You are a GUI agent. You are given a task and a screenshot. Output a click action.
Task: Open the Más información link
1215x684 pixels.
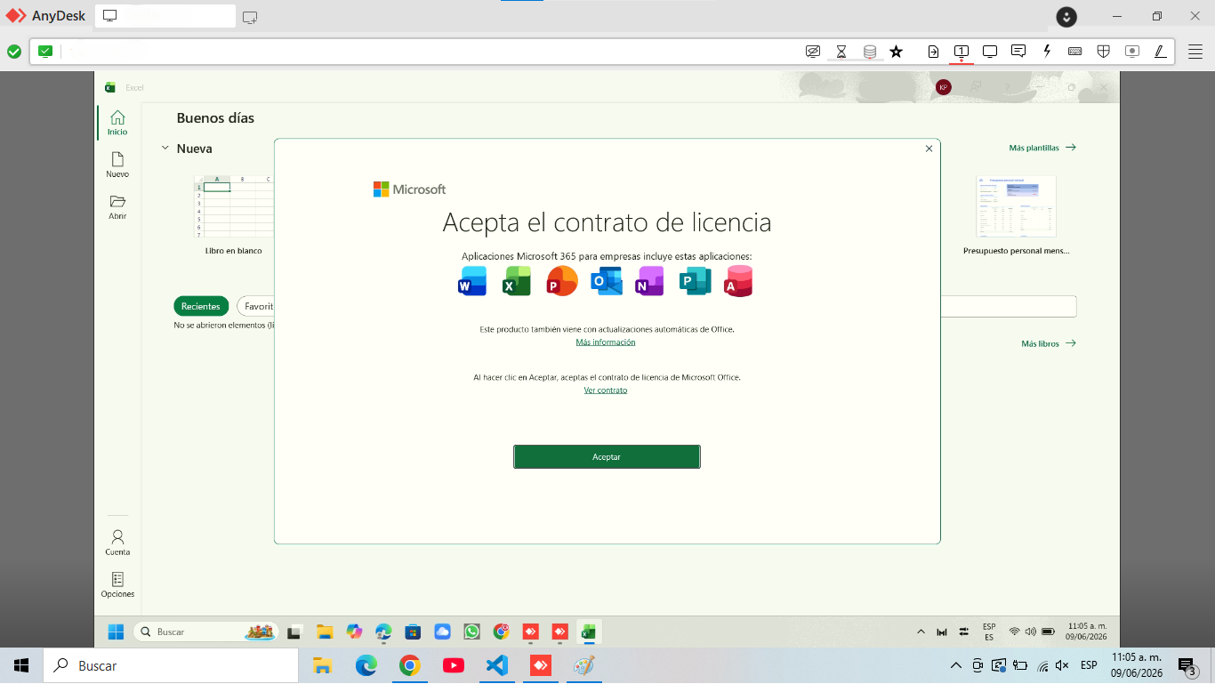(606, 342)
